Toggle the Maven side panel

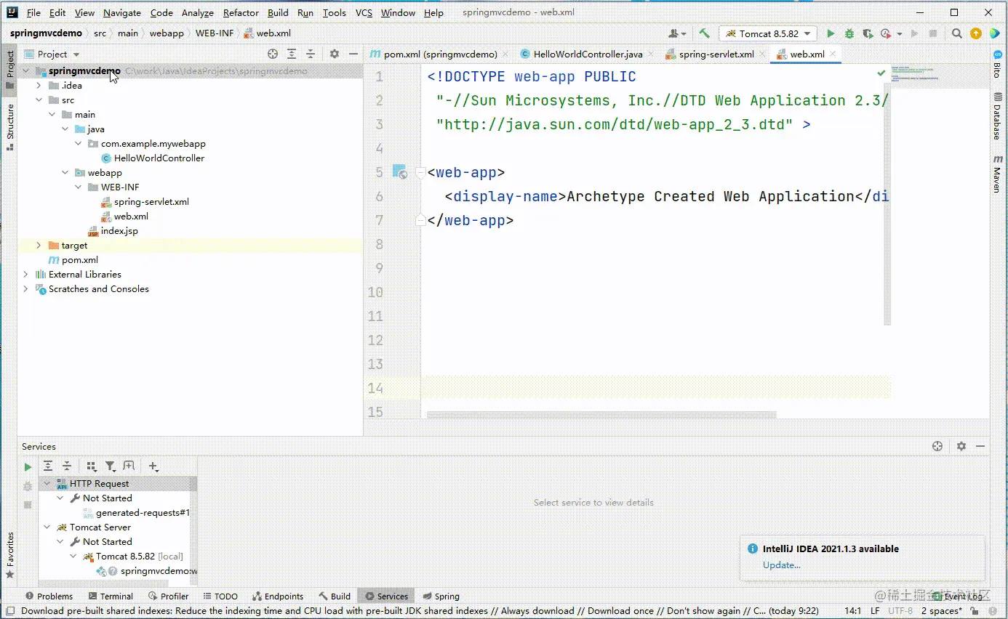[997, 174]
